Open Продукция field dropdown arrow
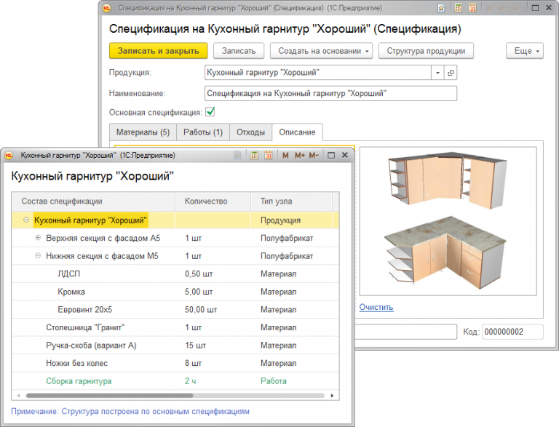 tap(437, 73)
